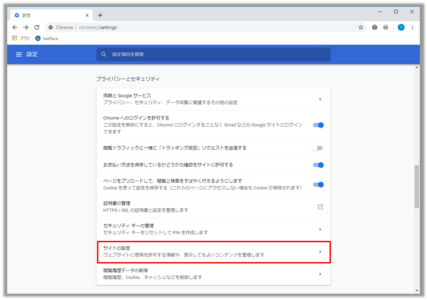The width and height of the screenshot is (427, 300).
Task: Reload the settings page
Action: click(37, 27)
